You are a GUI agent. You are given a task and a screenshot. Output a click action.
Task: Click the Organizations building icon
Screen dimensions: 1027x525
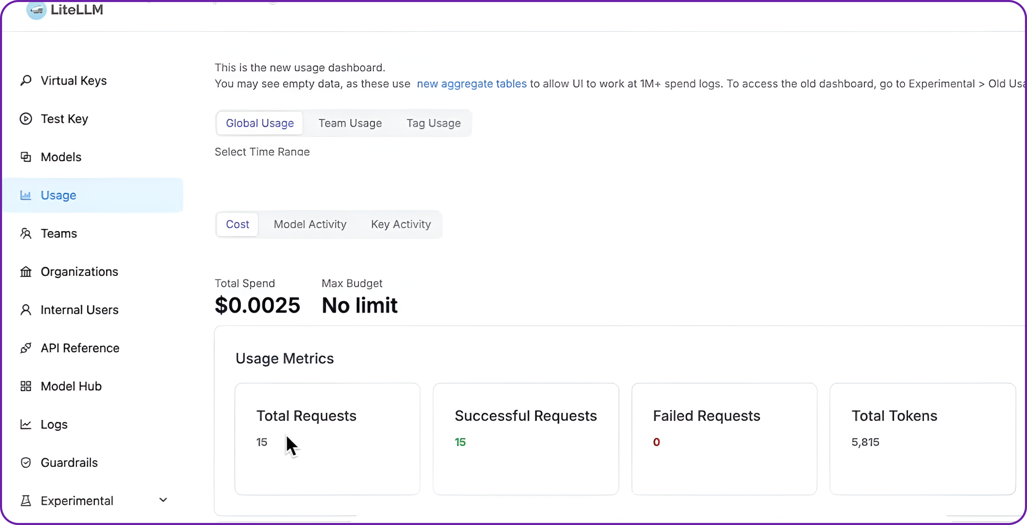(26, 271)
